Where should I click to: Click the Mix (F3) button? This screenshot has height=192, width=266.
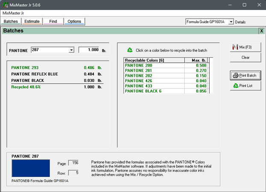point(245,47)
